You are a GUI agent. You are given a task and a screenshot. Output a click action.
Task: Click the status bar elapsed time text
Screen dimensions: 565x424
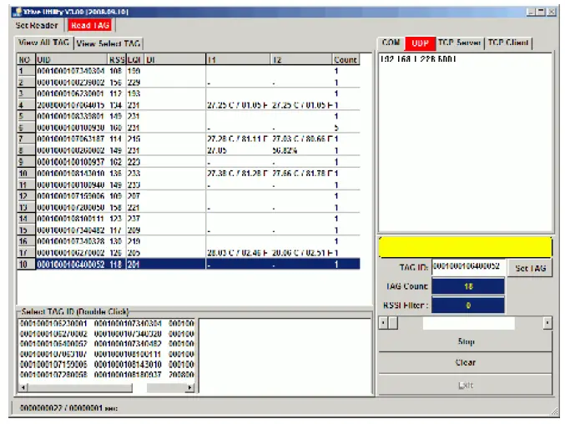click(x=68, y=408)
